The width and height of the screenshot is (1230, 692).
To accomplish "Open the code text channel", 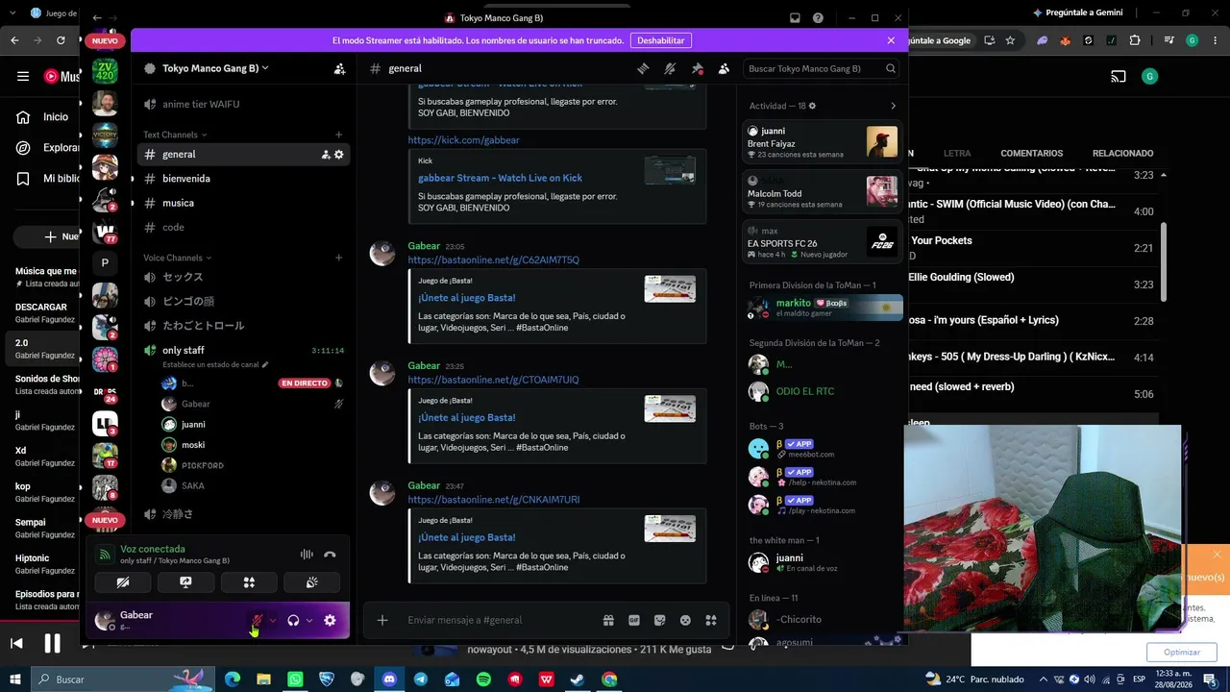I will point(243,227).
